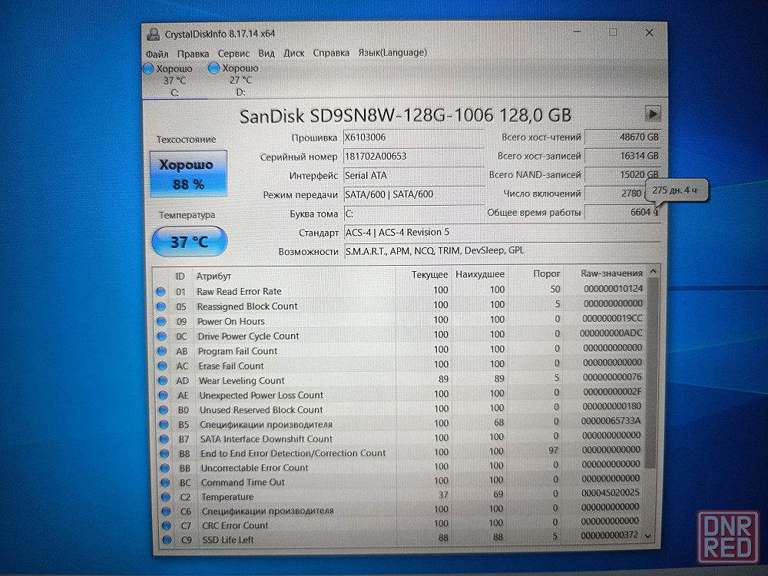Image resolution: width=768 pixels, height=576 pixels.
Task: Click raw value "000000010124" for Raw Read Error Rate
Action: click(x=613, y=289)
